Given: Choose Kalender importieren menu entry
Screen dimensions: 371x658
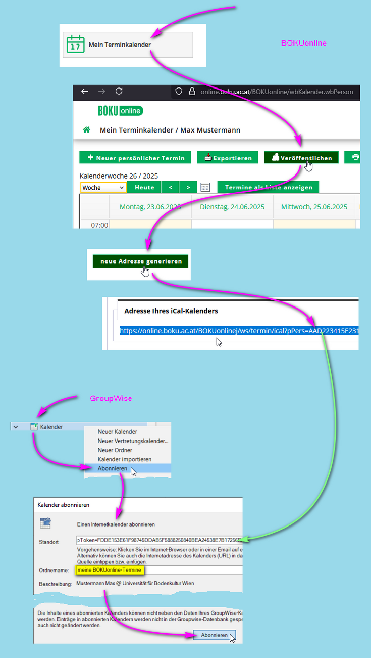Looking at the screenshot, I should [125, 459].
